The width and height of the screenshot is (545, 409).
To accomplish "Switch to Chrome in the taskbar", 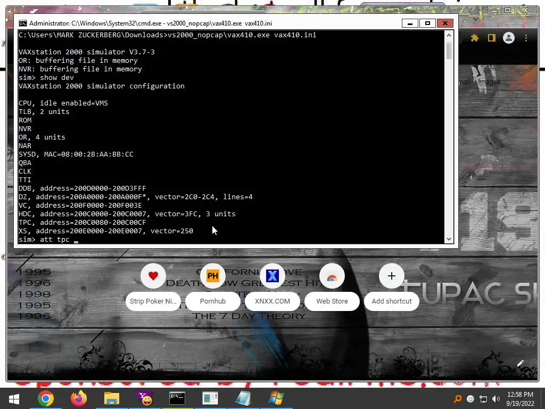I will tap(46, 398).
